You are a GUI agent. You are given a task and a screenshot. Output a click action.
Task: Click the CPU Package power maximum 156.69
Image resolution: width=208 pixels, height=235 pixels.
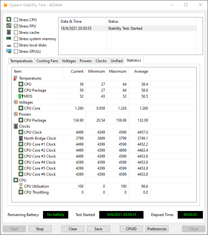pyautogui.click(x=121, y=120)
